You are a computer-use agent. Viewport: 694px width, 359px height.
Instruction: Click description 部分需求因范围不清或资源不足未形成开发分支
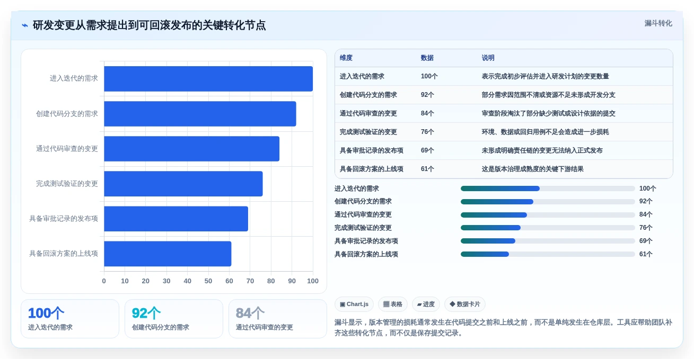tap(549, 95)
